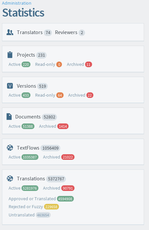Screen dimensions: 149x230
Task: Click archived documents badge 1414
Action: (x=63, y=126)
